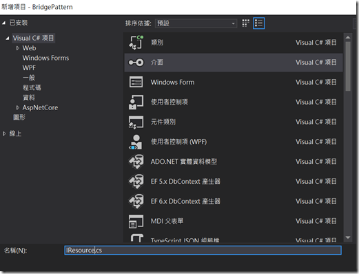The width and height of the screenshot is (359, 274).
Task: Click the 使用者控制項 (WPF) template name
Action: [x=178, y=142]
